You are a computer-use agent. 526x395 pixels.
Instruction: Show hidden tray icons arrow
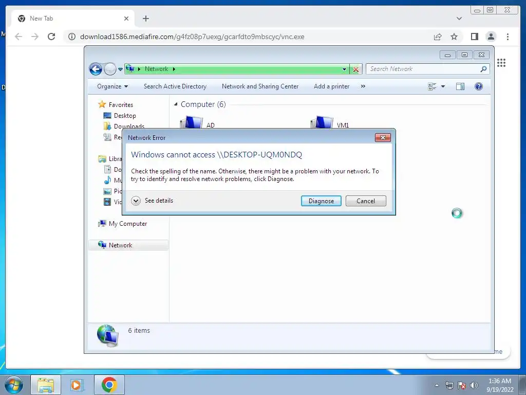[437, 385]
